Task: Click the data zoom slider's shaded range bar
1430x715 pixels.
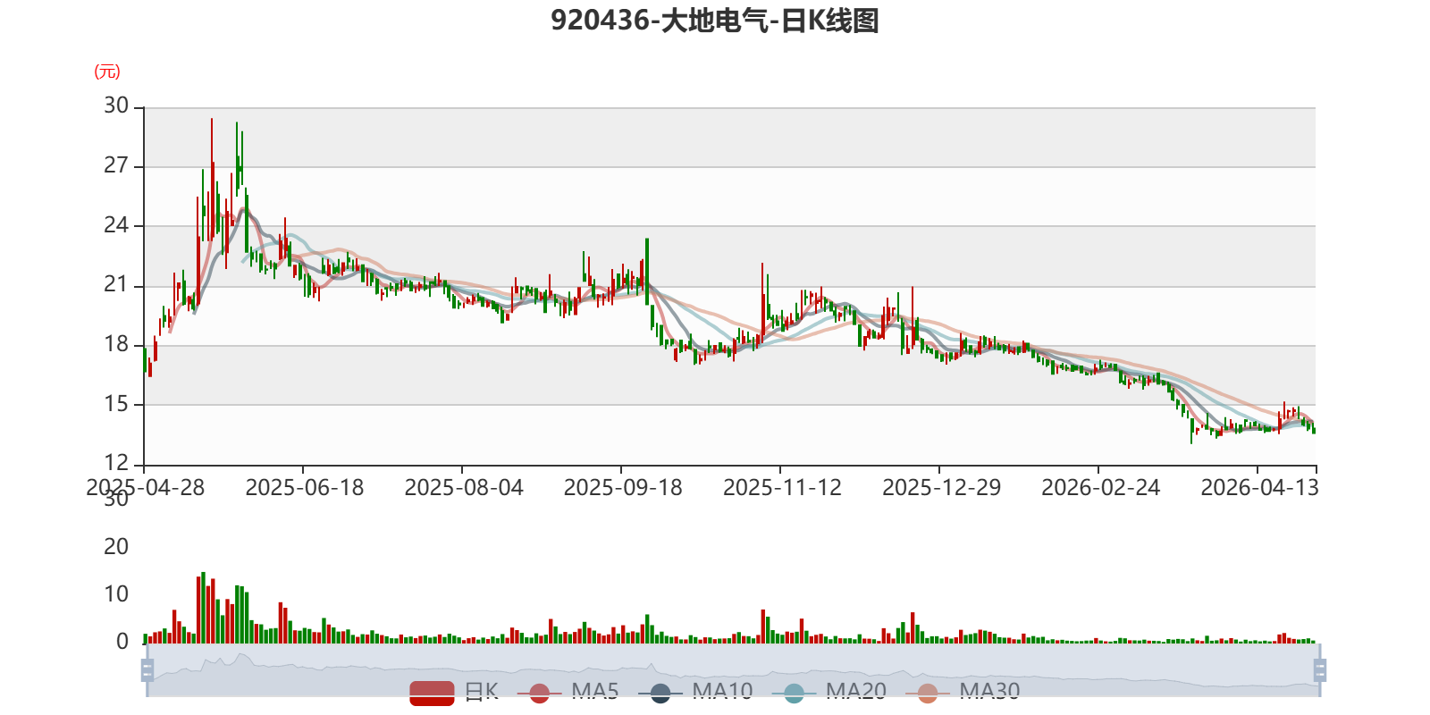Action: point(733,669)
